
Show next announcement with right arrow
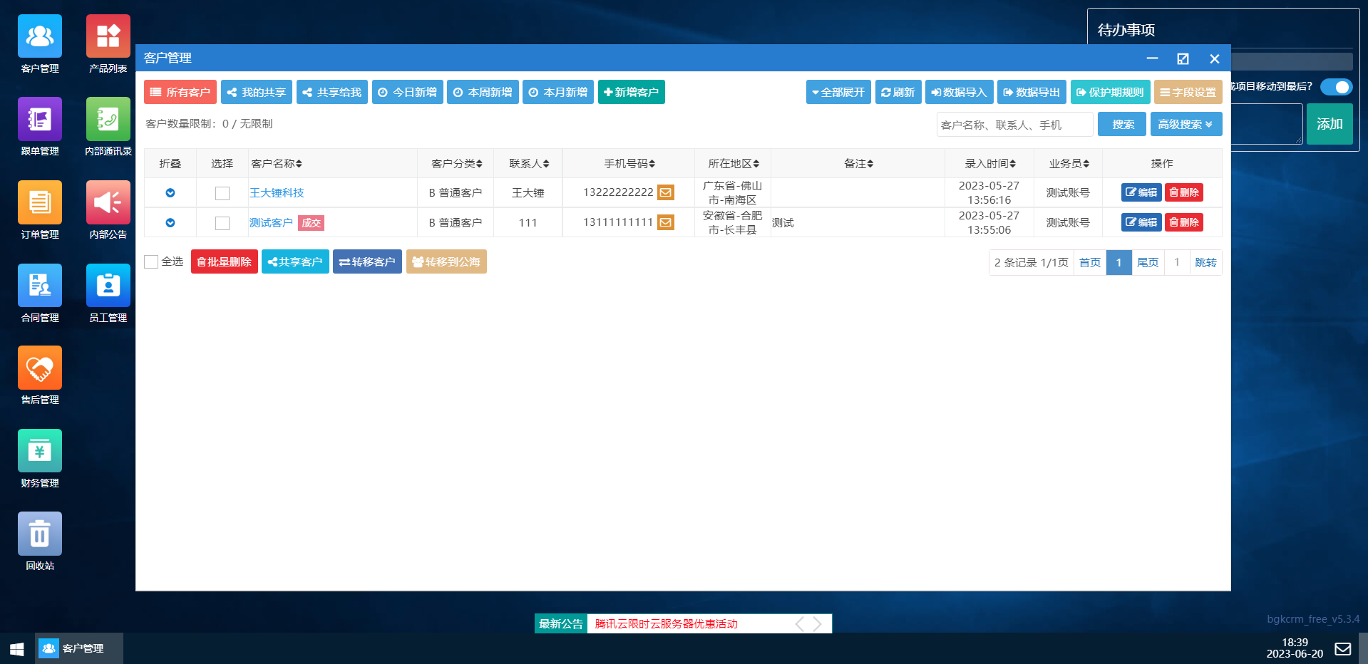(818, 624)
